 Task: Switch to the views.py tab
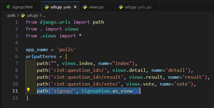97,7
